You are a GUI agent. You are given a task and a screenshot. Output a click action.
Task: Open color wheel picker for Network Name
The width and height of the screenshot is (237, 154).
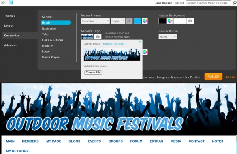(145, 21)
